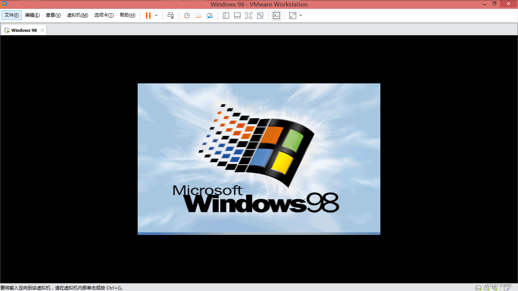Select the Windows 98 tab

point(24,30)
